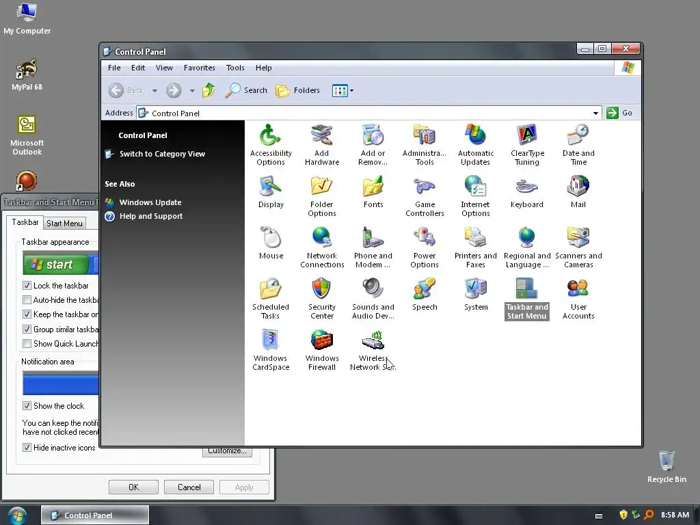Open Help and Support link
The height and width of the screenshot is (525, 700).
(x=151, y=216)
